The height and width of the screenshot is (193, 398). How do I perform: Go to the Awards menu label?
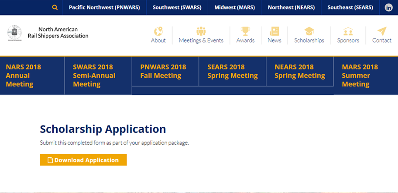pos(245,40)
